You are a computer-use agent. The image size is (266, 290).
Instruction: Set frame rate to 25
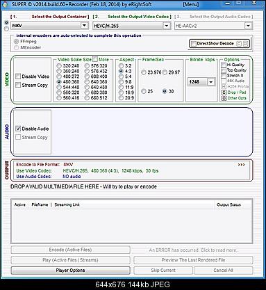coord(144,91)
